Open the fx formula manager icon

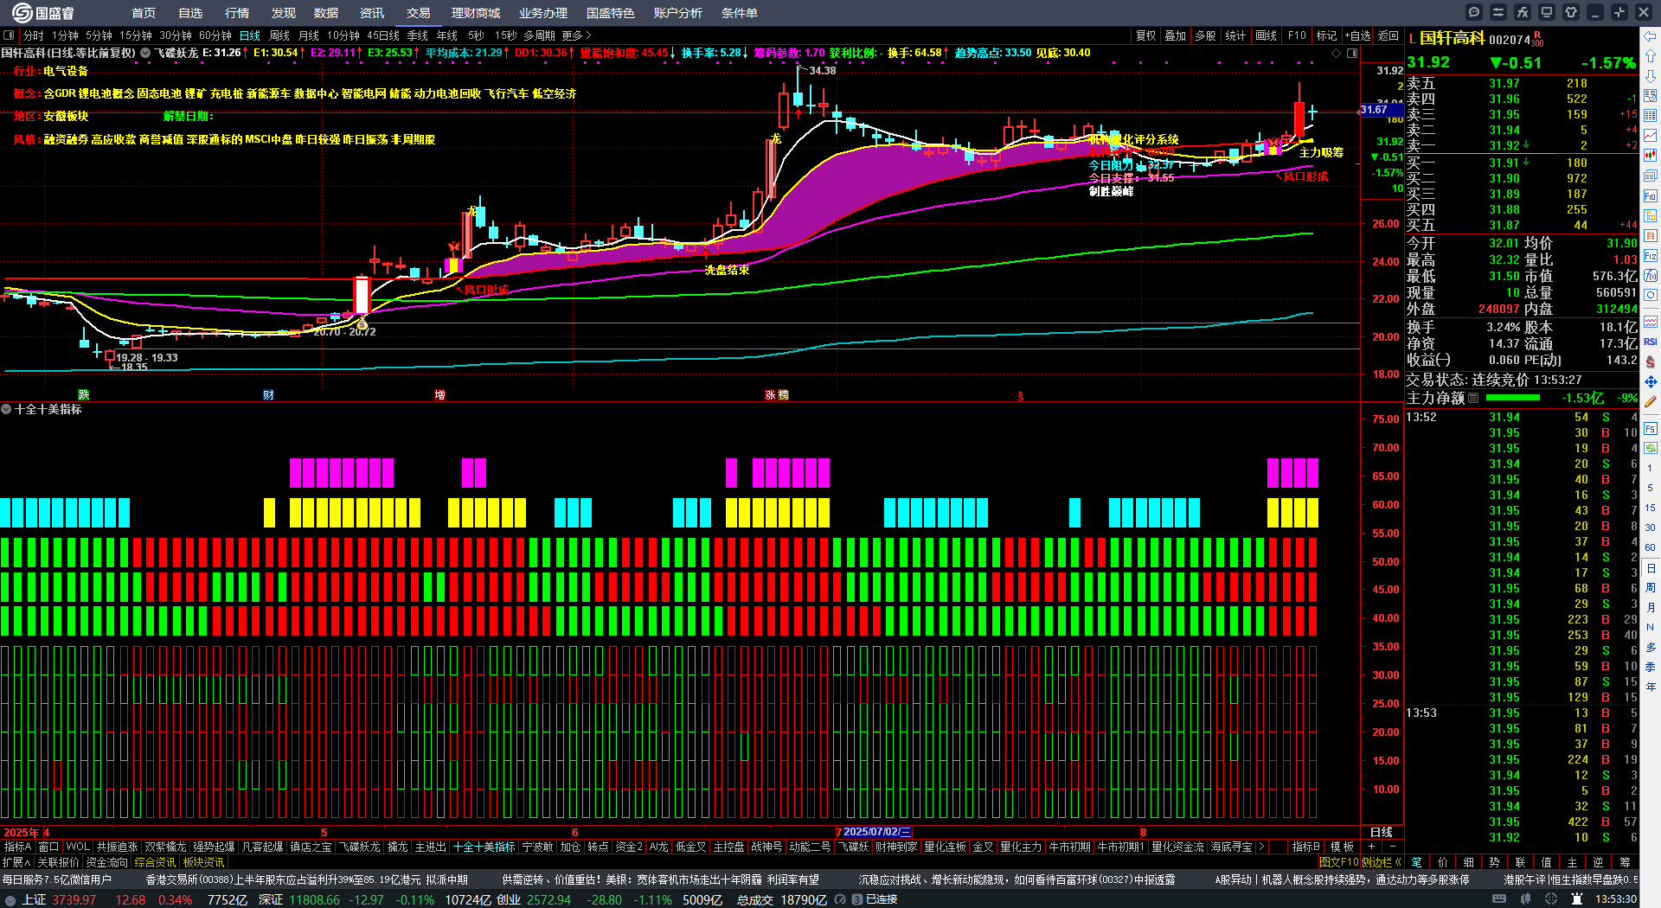1523,12
